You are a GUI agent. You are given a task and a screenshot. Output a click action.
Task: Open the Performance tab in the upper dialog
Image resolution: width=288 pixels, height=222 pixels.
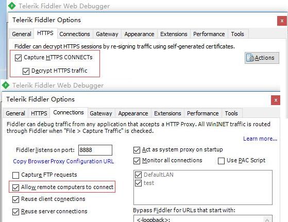tap(209, 34)
